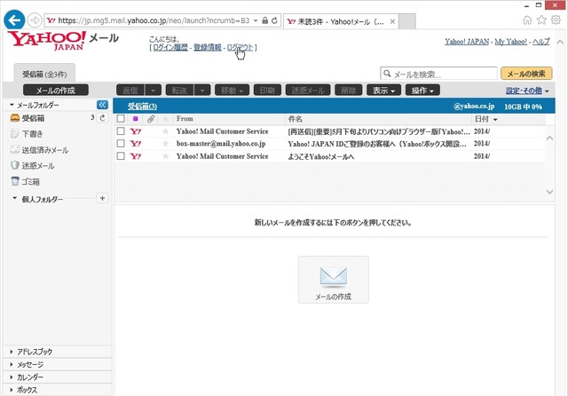Image resolution: width=568 pixels, height=396 pixels.
Task: Click the メールを検索 search input field
Action: 438,74
